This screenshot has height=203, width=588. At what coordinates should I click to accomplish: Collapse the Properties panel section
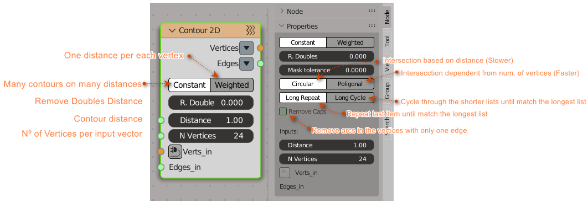(282, 26)
